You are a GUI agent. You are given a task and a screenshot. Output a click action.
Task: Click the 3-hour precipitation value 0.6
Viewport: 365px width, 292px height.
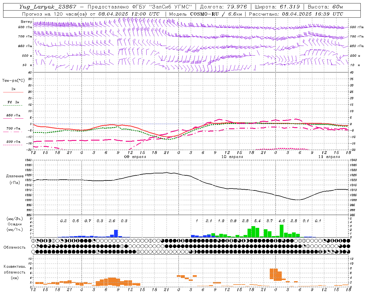[x=76, y=221]
